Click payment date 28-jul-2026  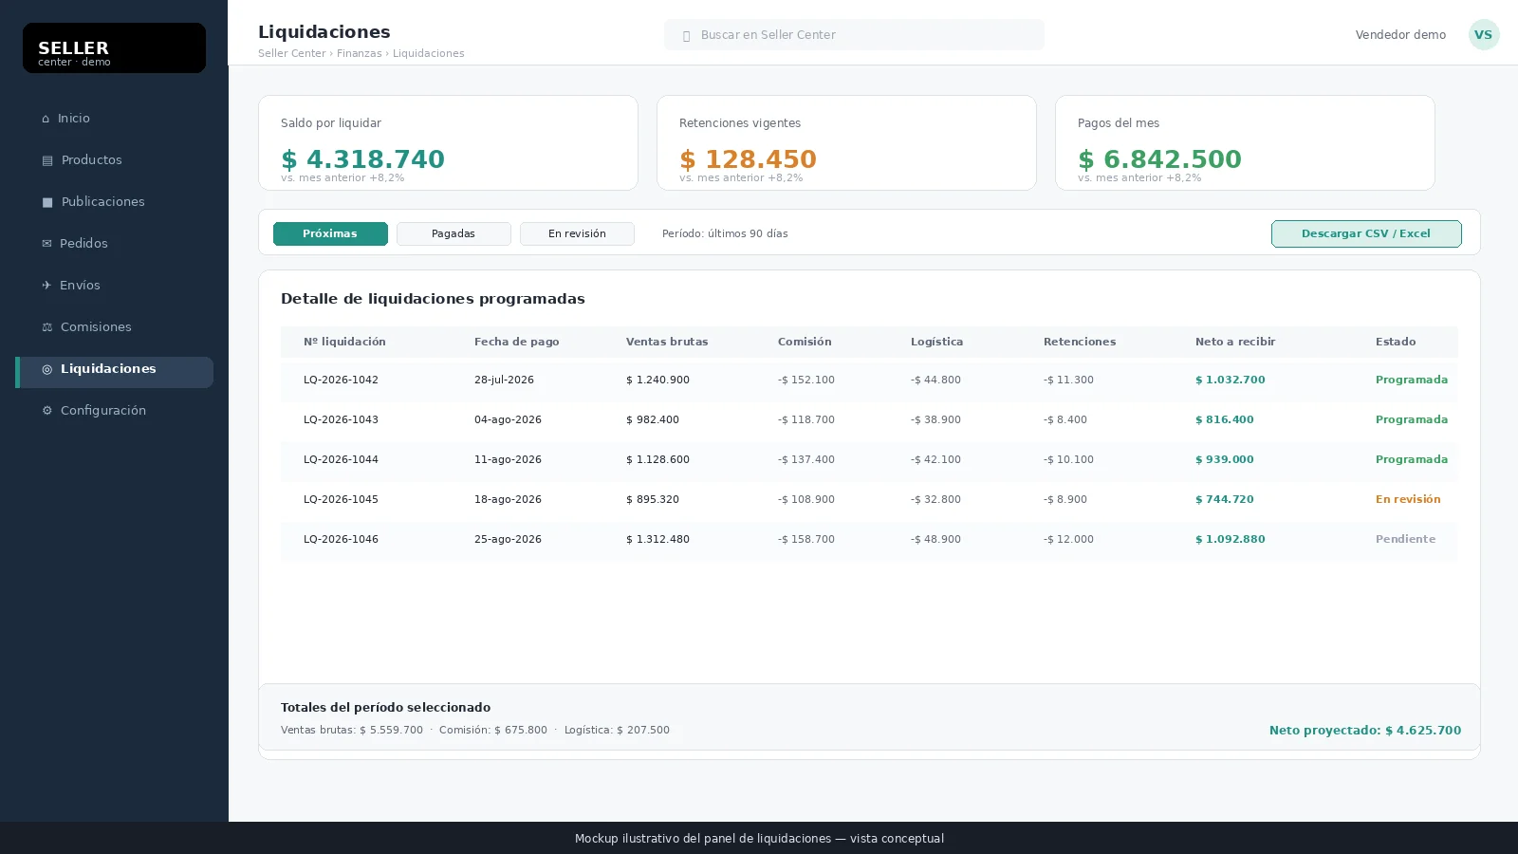[x=504, y=380]
